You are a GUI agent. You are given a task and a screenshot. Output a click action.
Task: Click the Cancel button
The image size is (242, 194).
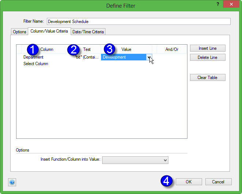tap(218, 182)
